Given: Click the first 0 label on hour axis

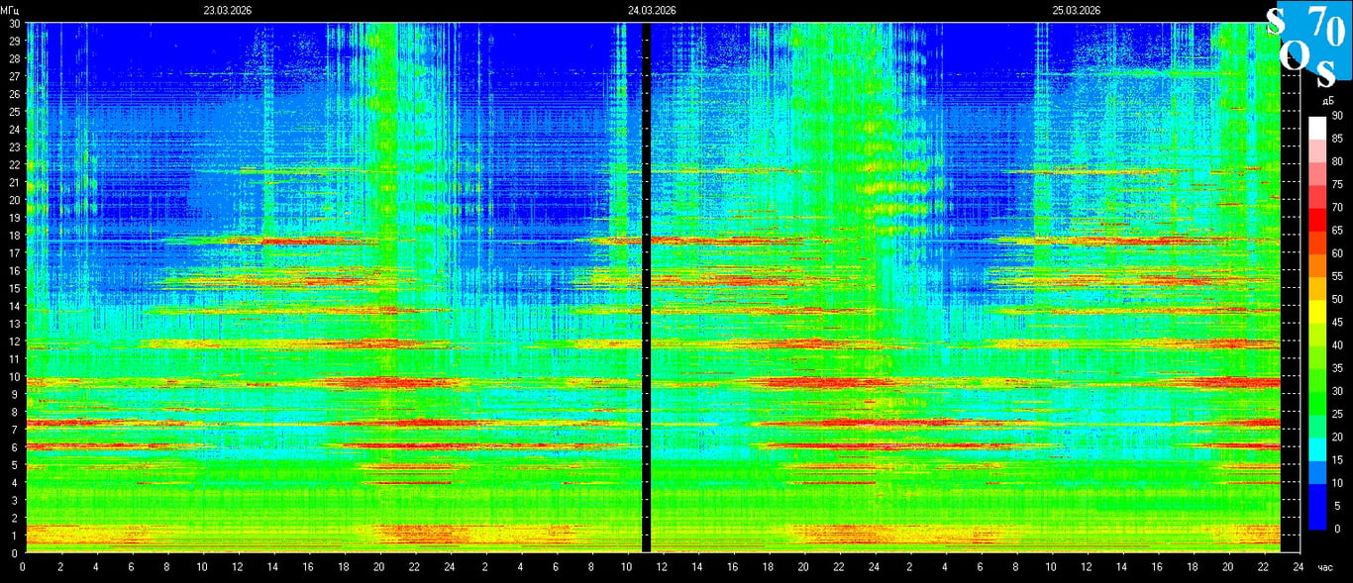Looking at the screenshot, I should (23, 568).
